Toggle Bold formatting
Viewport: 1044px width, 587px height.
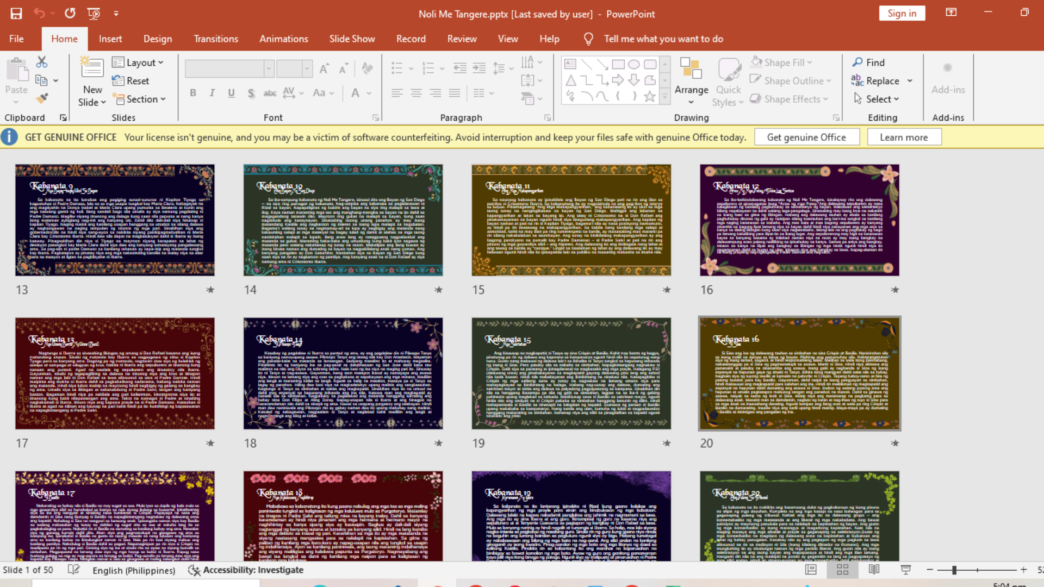coord(193,93)
